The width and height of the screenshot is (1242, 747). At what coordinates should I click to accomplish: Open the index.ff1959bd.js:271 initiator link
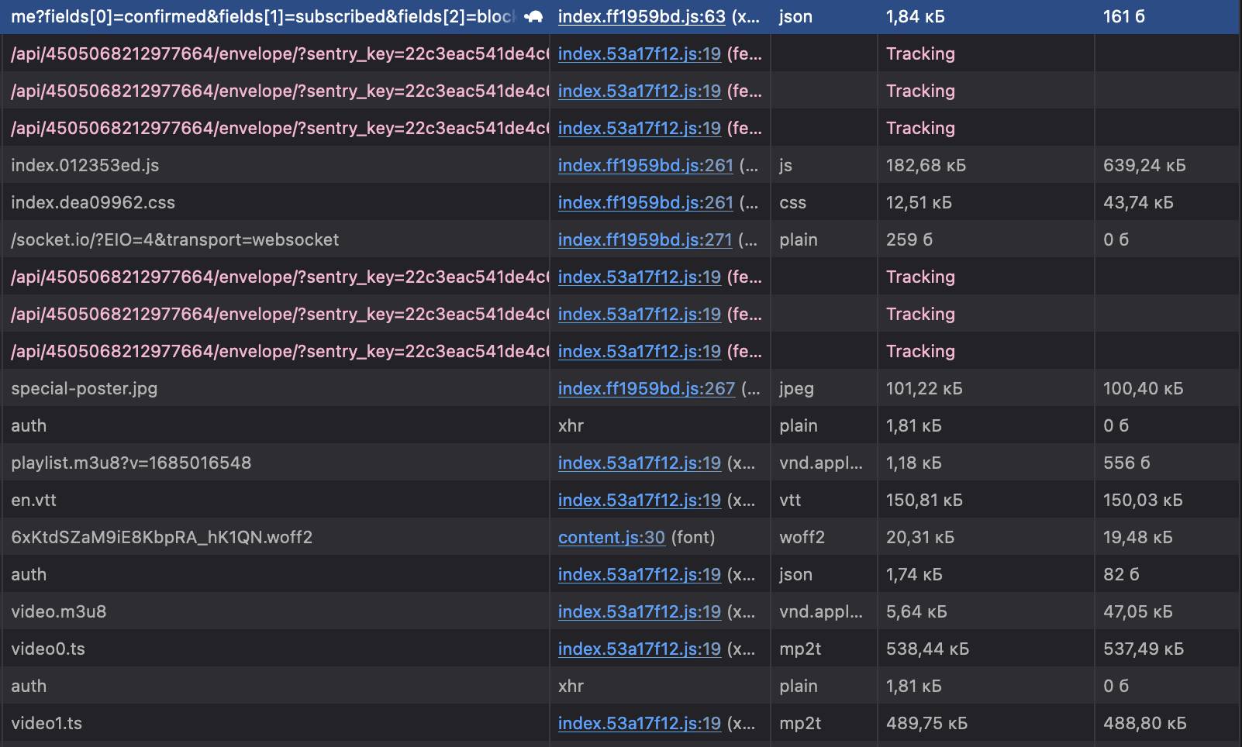[644, 239]
